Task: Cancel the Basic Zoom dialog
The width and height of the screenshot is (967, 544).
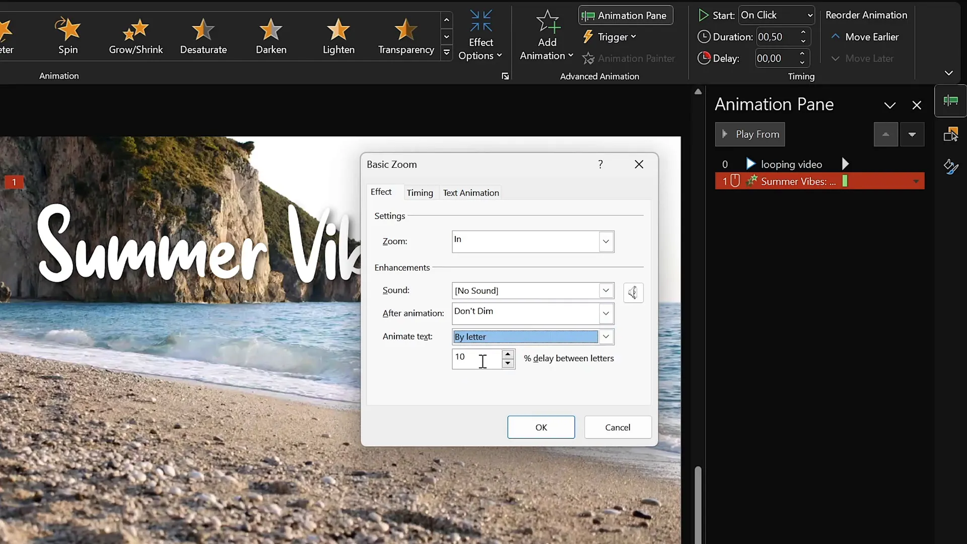Action: coord(617,427)
